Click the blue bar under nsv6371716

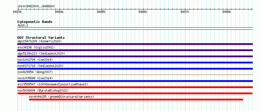coord(135,69)
